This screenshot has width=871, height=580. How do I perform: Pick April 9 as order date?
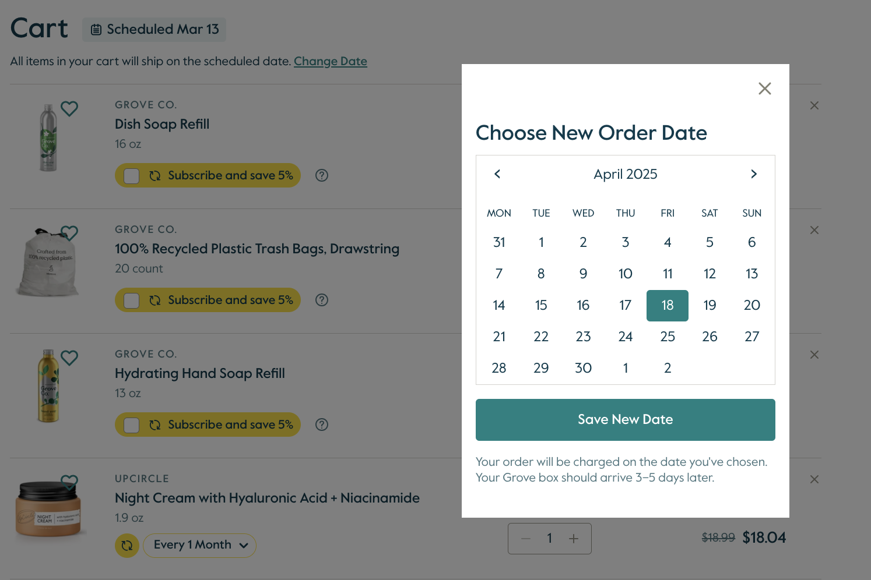coord(583,274)
